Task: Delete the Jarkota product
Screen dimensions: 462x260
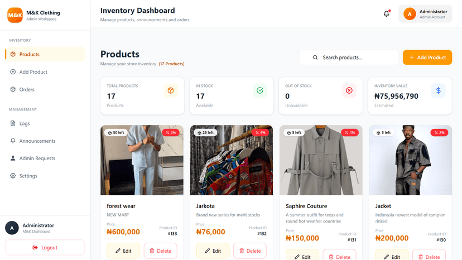Action: click(250, 251)
